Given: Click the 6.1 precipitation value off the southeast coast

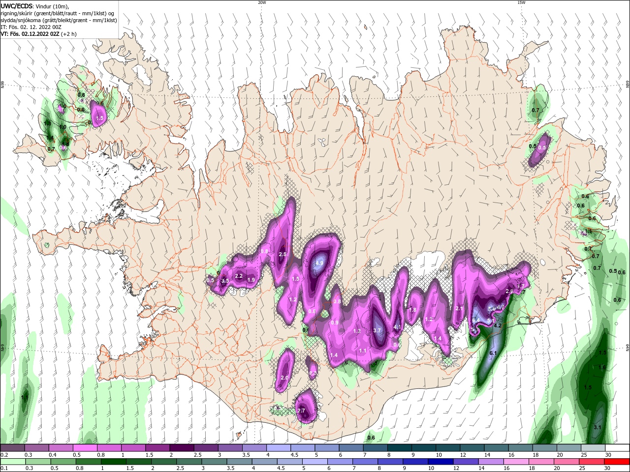Looking at the screenshot, I should click(x=493, y=353).
